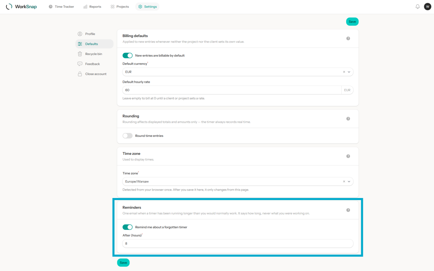
Task: Expand the Default currency dropdown arrow
Action: (x=349, y=72)
